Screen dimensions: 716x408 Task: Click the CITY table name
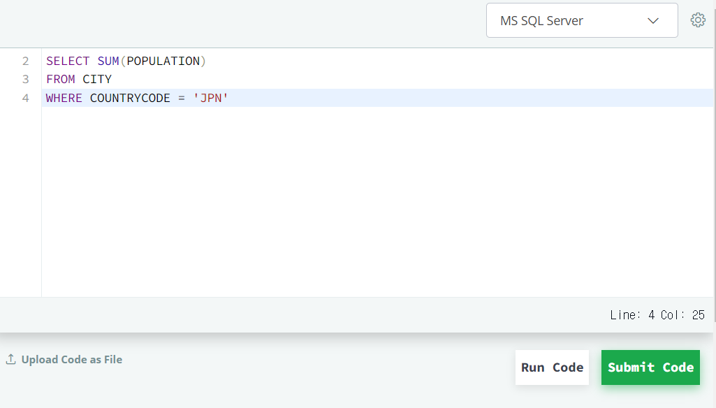click(97, 80)
